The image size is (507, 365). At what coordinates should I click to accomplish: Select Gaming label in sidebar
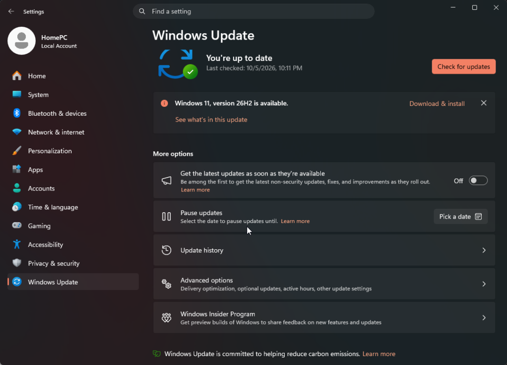(39, 226)
